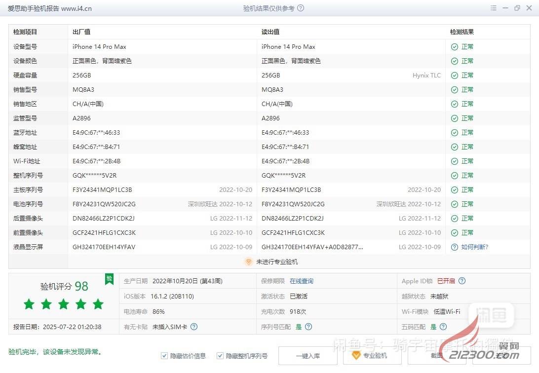Viewport: 539px width, 373px height.
Task: Restore the window using the title bar button
Action: click(x=517, y=8)
